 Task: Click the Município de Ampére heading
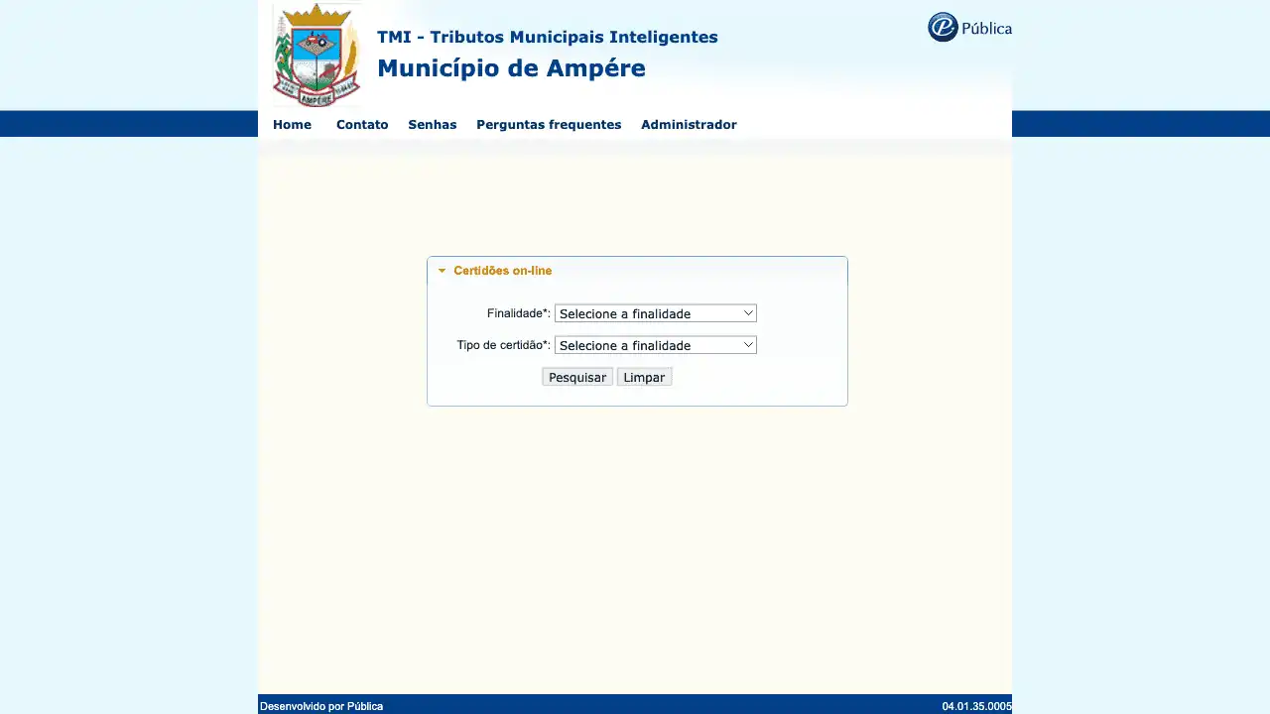pyautogui.click(x=511, y=68)
